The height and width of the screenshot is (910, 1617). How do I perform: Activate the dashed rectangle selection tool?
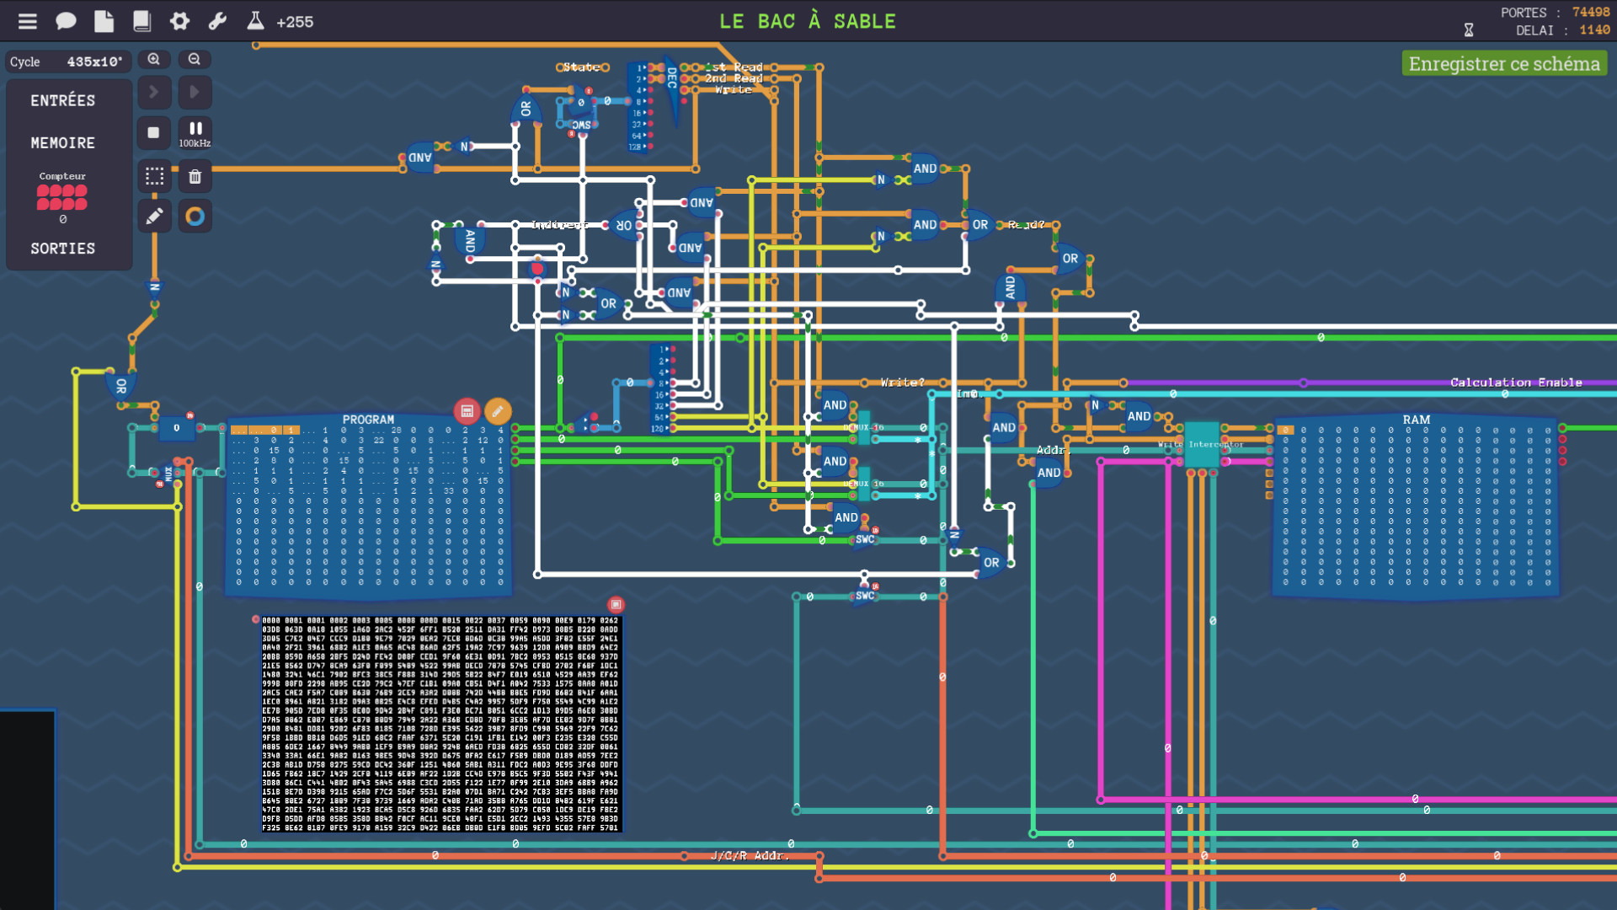click(x=154, y=176)
